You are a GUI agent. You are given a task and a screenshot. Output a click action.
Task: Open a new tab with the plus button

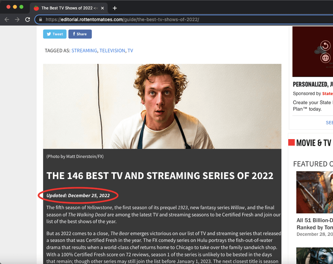pos(115,7)
